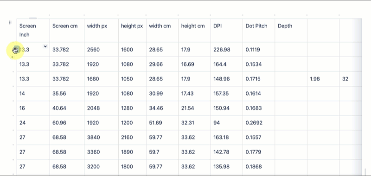
Task: Select the first row's drag handle
Action: (x=16, y=50)
